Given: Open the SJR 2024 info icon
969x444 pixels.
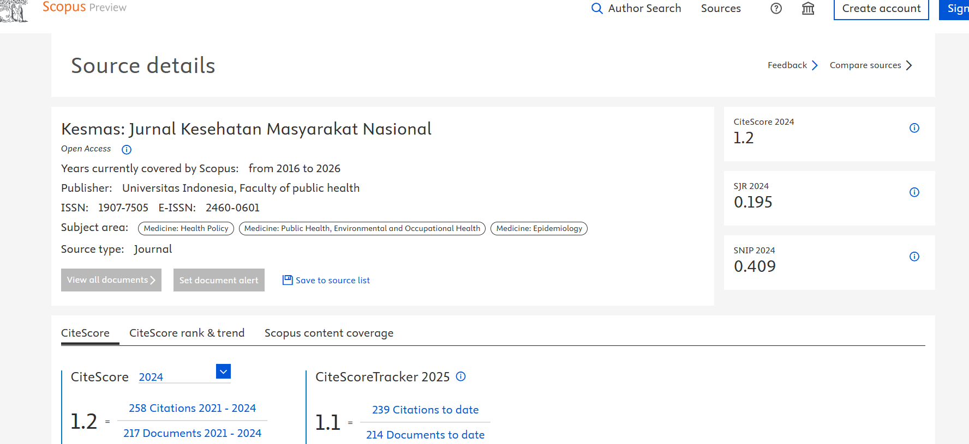Looking at the screenshot, I should pyautogui.click(x=914, y=192).
